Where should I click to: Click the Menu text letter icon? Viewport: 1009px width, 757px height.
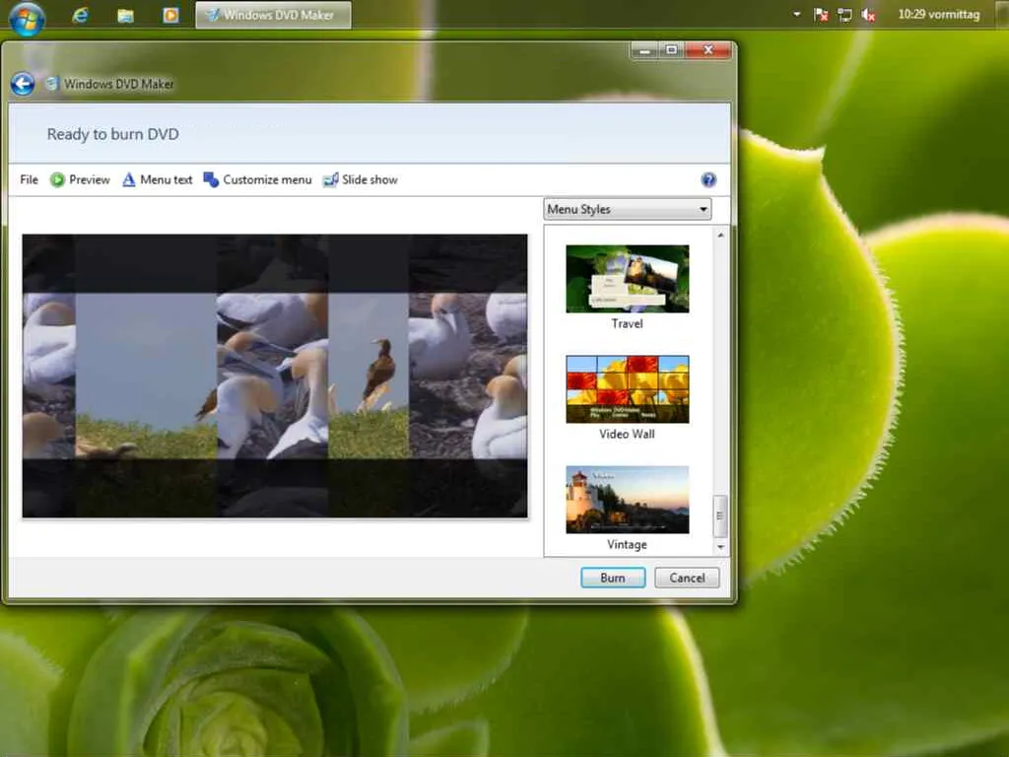pyautogui.click(x=129, y=179)
